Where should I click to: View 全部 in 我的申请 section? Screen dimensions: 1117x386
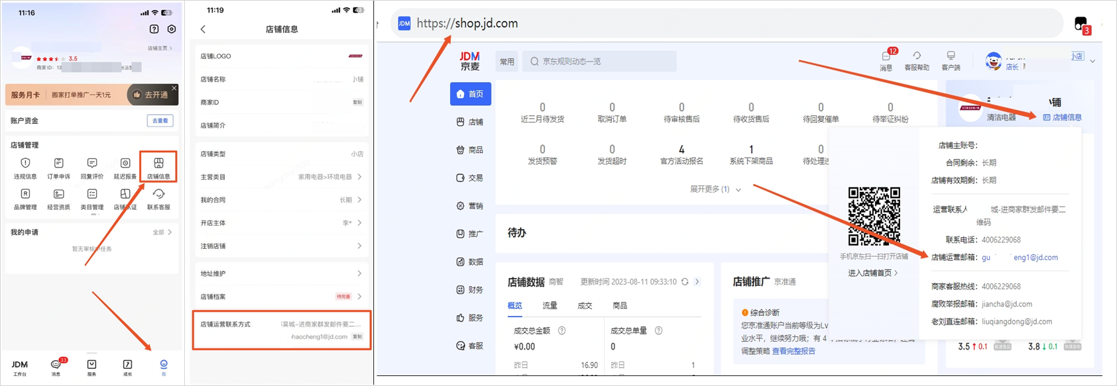162,232
